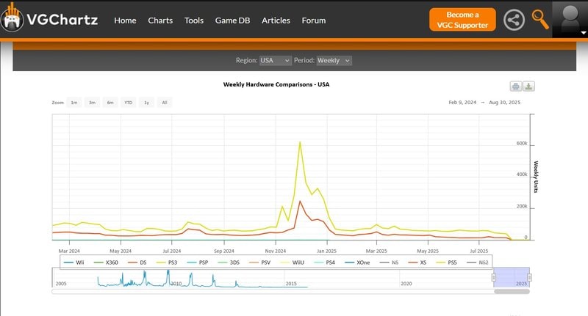Viewport: 588px width, 316px height.
Task: Click Become a VGC Supporter button
Action: coord(462,20)
